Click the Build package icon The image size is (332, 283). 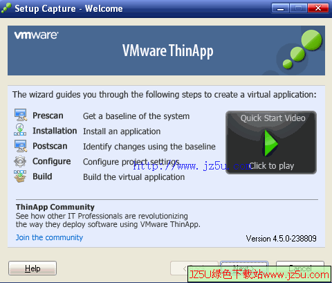pos(20,176)
